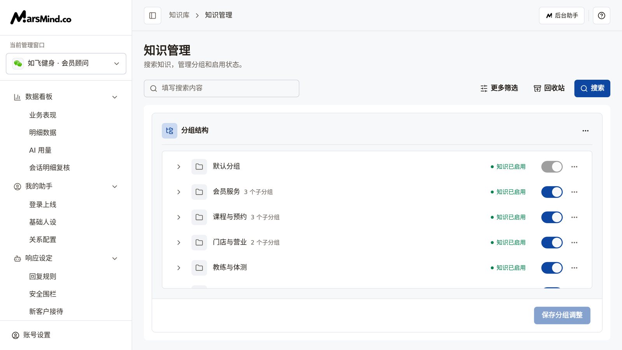
Task: Expand the 默认分组 group
Action: tap(179, 167)
